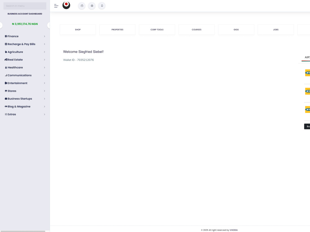Expand the Stores chevron

[44, 91]
